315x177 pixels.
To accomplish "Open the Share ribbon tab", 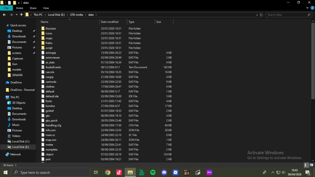I will [33, 8].
